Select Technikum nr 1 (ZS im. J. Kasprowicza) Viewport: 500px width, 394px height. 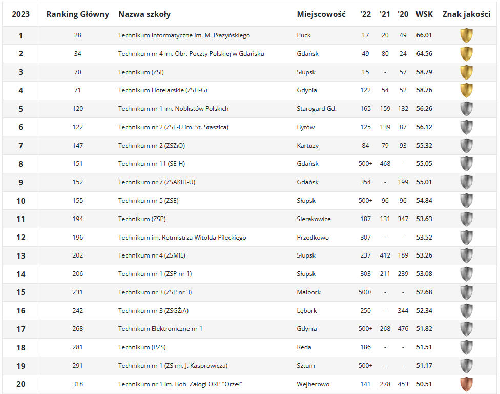(x=173, y=366)
